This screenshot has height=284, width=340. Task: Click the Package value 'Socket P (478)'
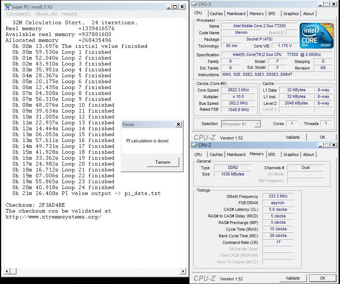tap(259, 39)
